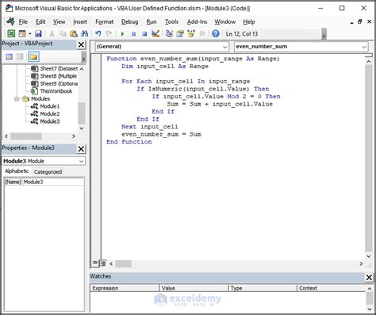Restore the inner code window

(360, 21)
